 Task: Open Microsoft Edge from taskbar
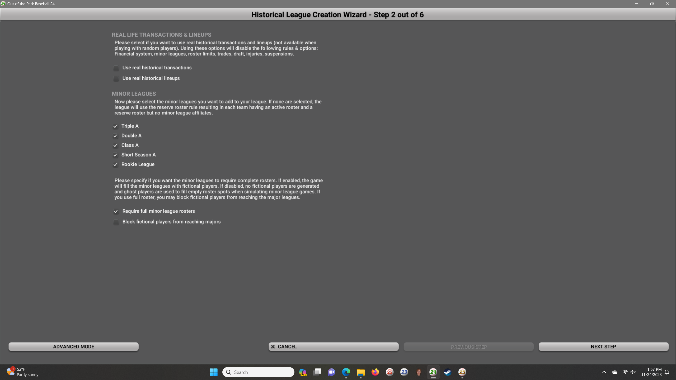pyautogui.click(x=346, y=372)
